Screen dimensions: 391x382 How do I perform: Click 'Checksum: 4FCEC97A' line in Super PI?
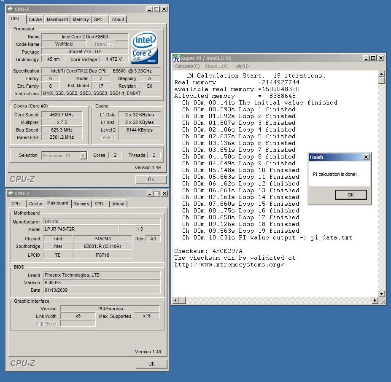point(208,251)
